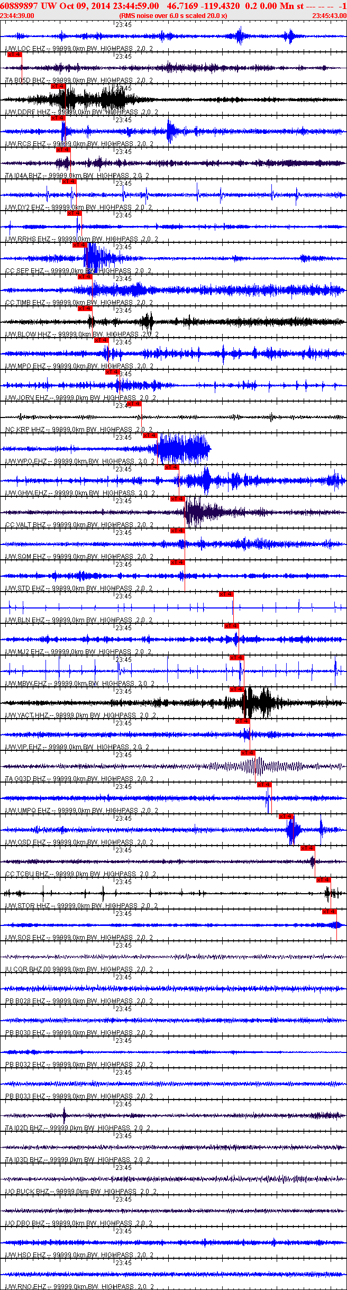Click red pick flag above UW.SOS trace

tap(330, 912)
